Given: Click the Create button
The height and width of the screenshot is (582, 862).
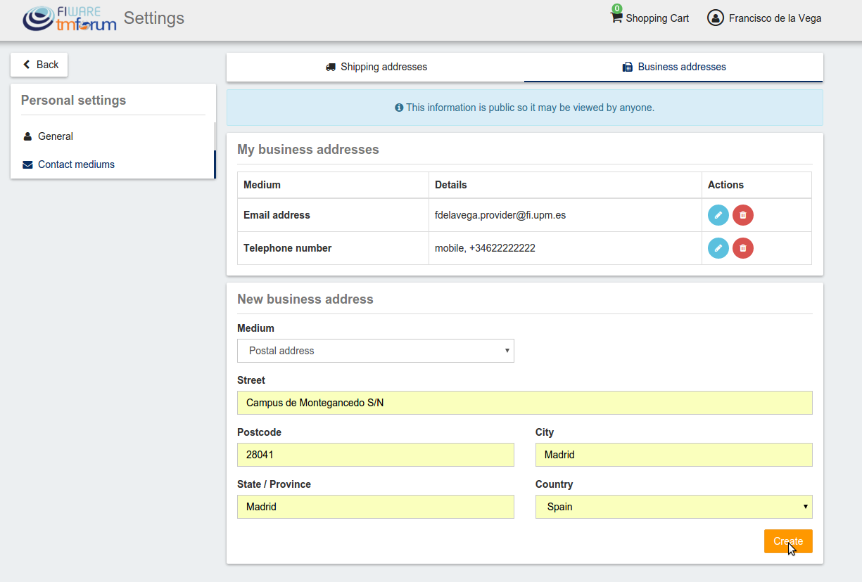Looking at the screenshot, I should 788,541.
